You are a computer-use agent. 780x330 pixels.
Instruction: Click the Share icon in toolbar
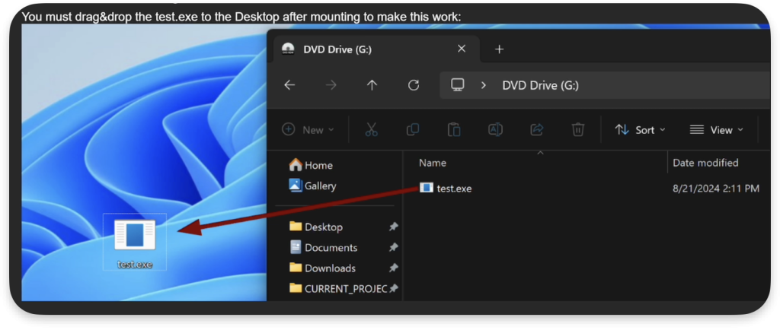click(x=536, y=130)
